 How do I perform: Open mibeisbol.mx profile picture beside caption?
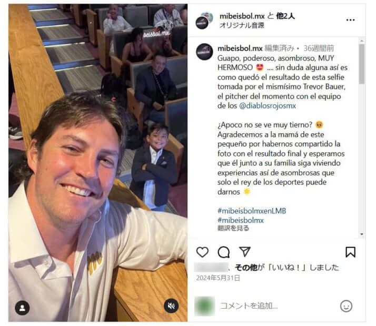[204, 52]
